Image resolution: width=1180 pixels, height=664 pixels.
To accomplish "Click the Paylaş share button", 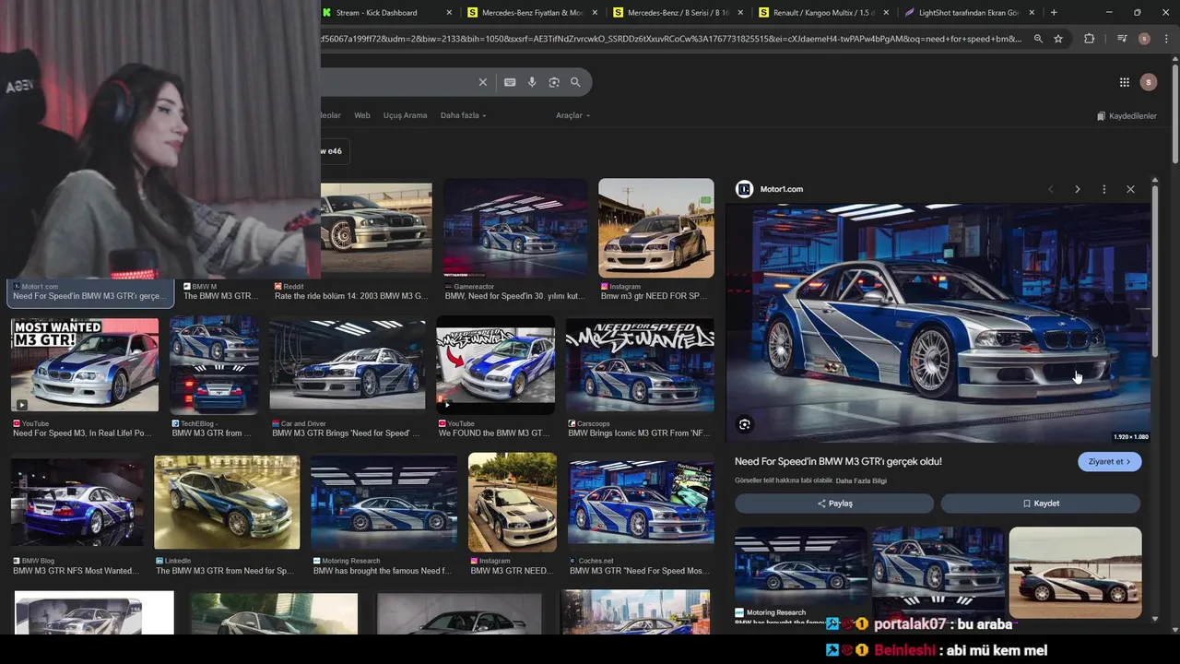I will 834,504.
